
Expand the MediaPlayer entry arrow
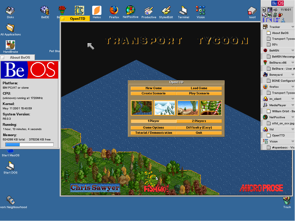coord(293,105)
